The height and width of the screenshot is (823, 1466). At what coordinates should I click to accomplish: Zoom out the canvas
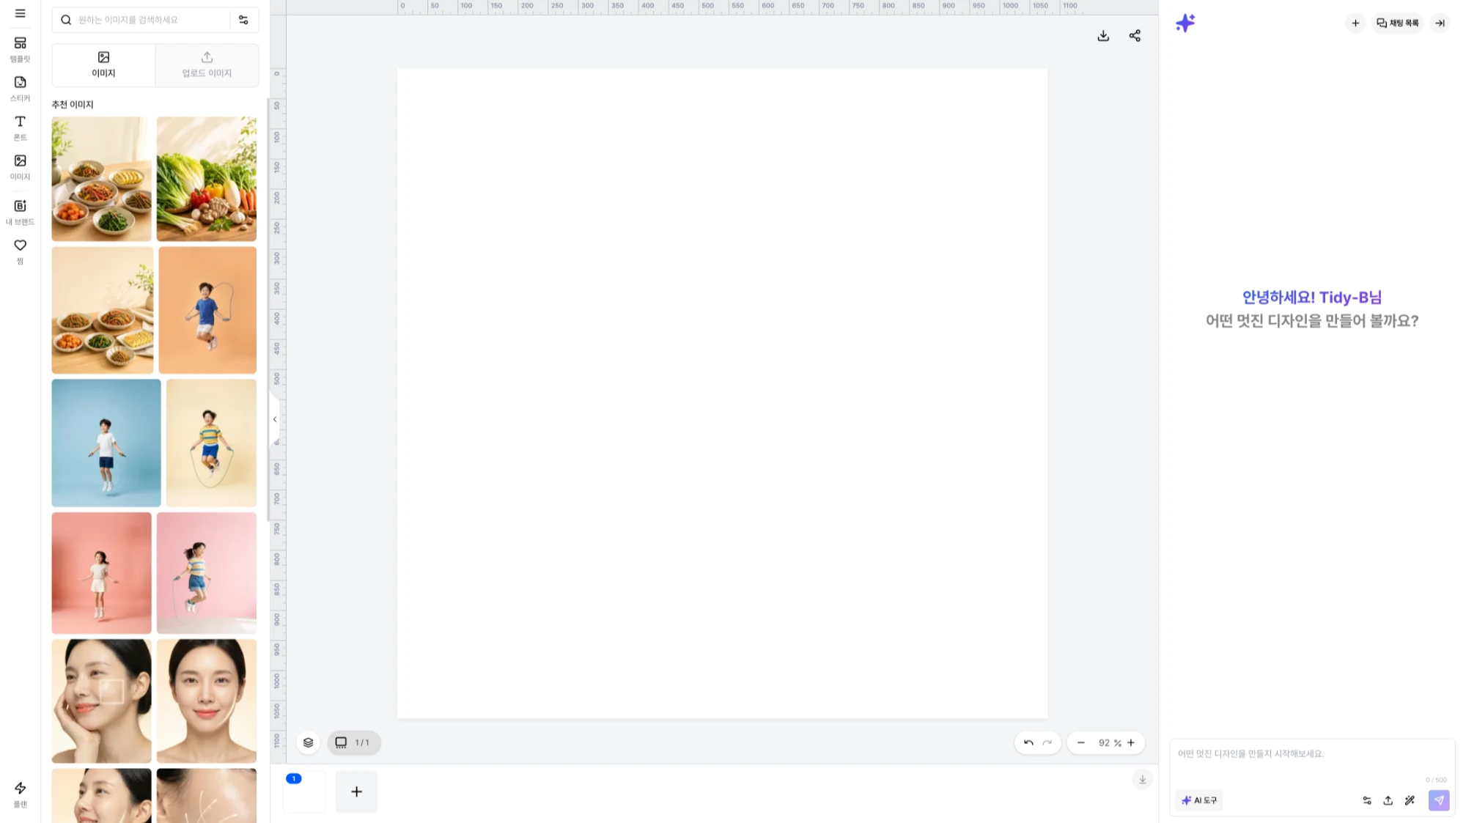1080,742
